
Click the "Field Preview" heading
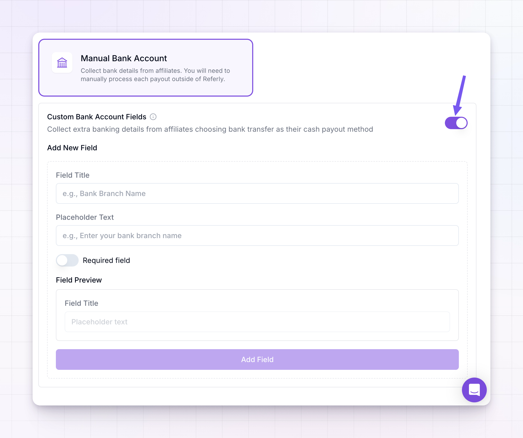coord(79,280)
